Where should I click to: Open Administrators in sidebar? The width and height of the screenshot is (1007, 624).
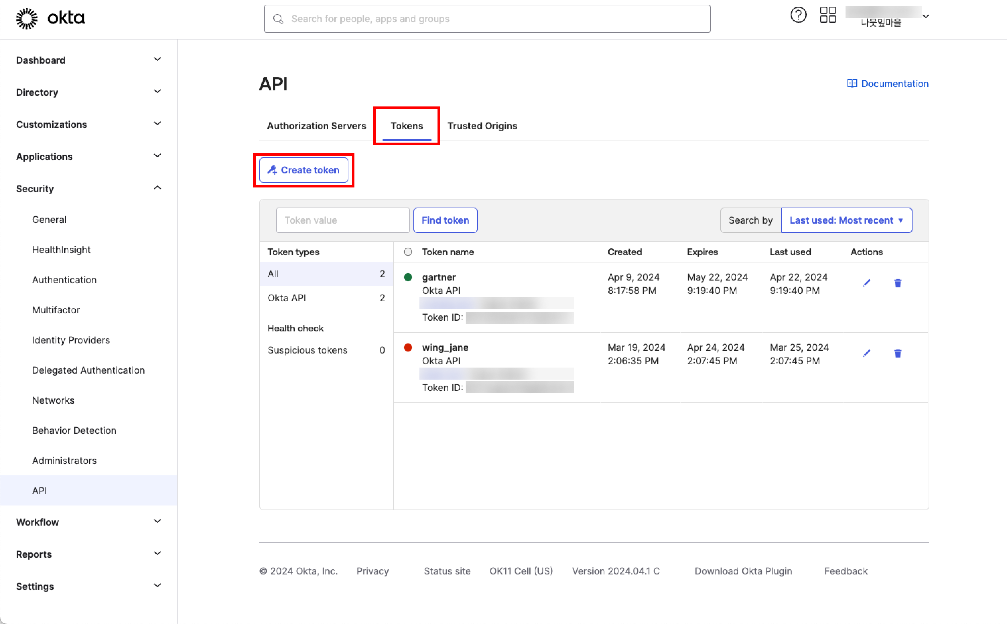[x=64, y=461]
